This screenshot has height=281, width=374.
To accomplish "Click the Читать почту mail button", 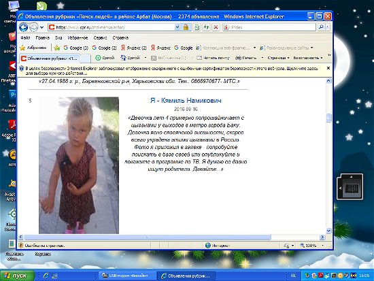I will (213, 58).
